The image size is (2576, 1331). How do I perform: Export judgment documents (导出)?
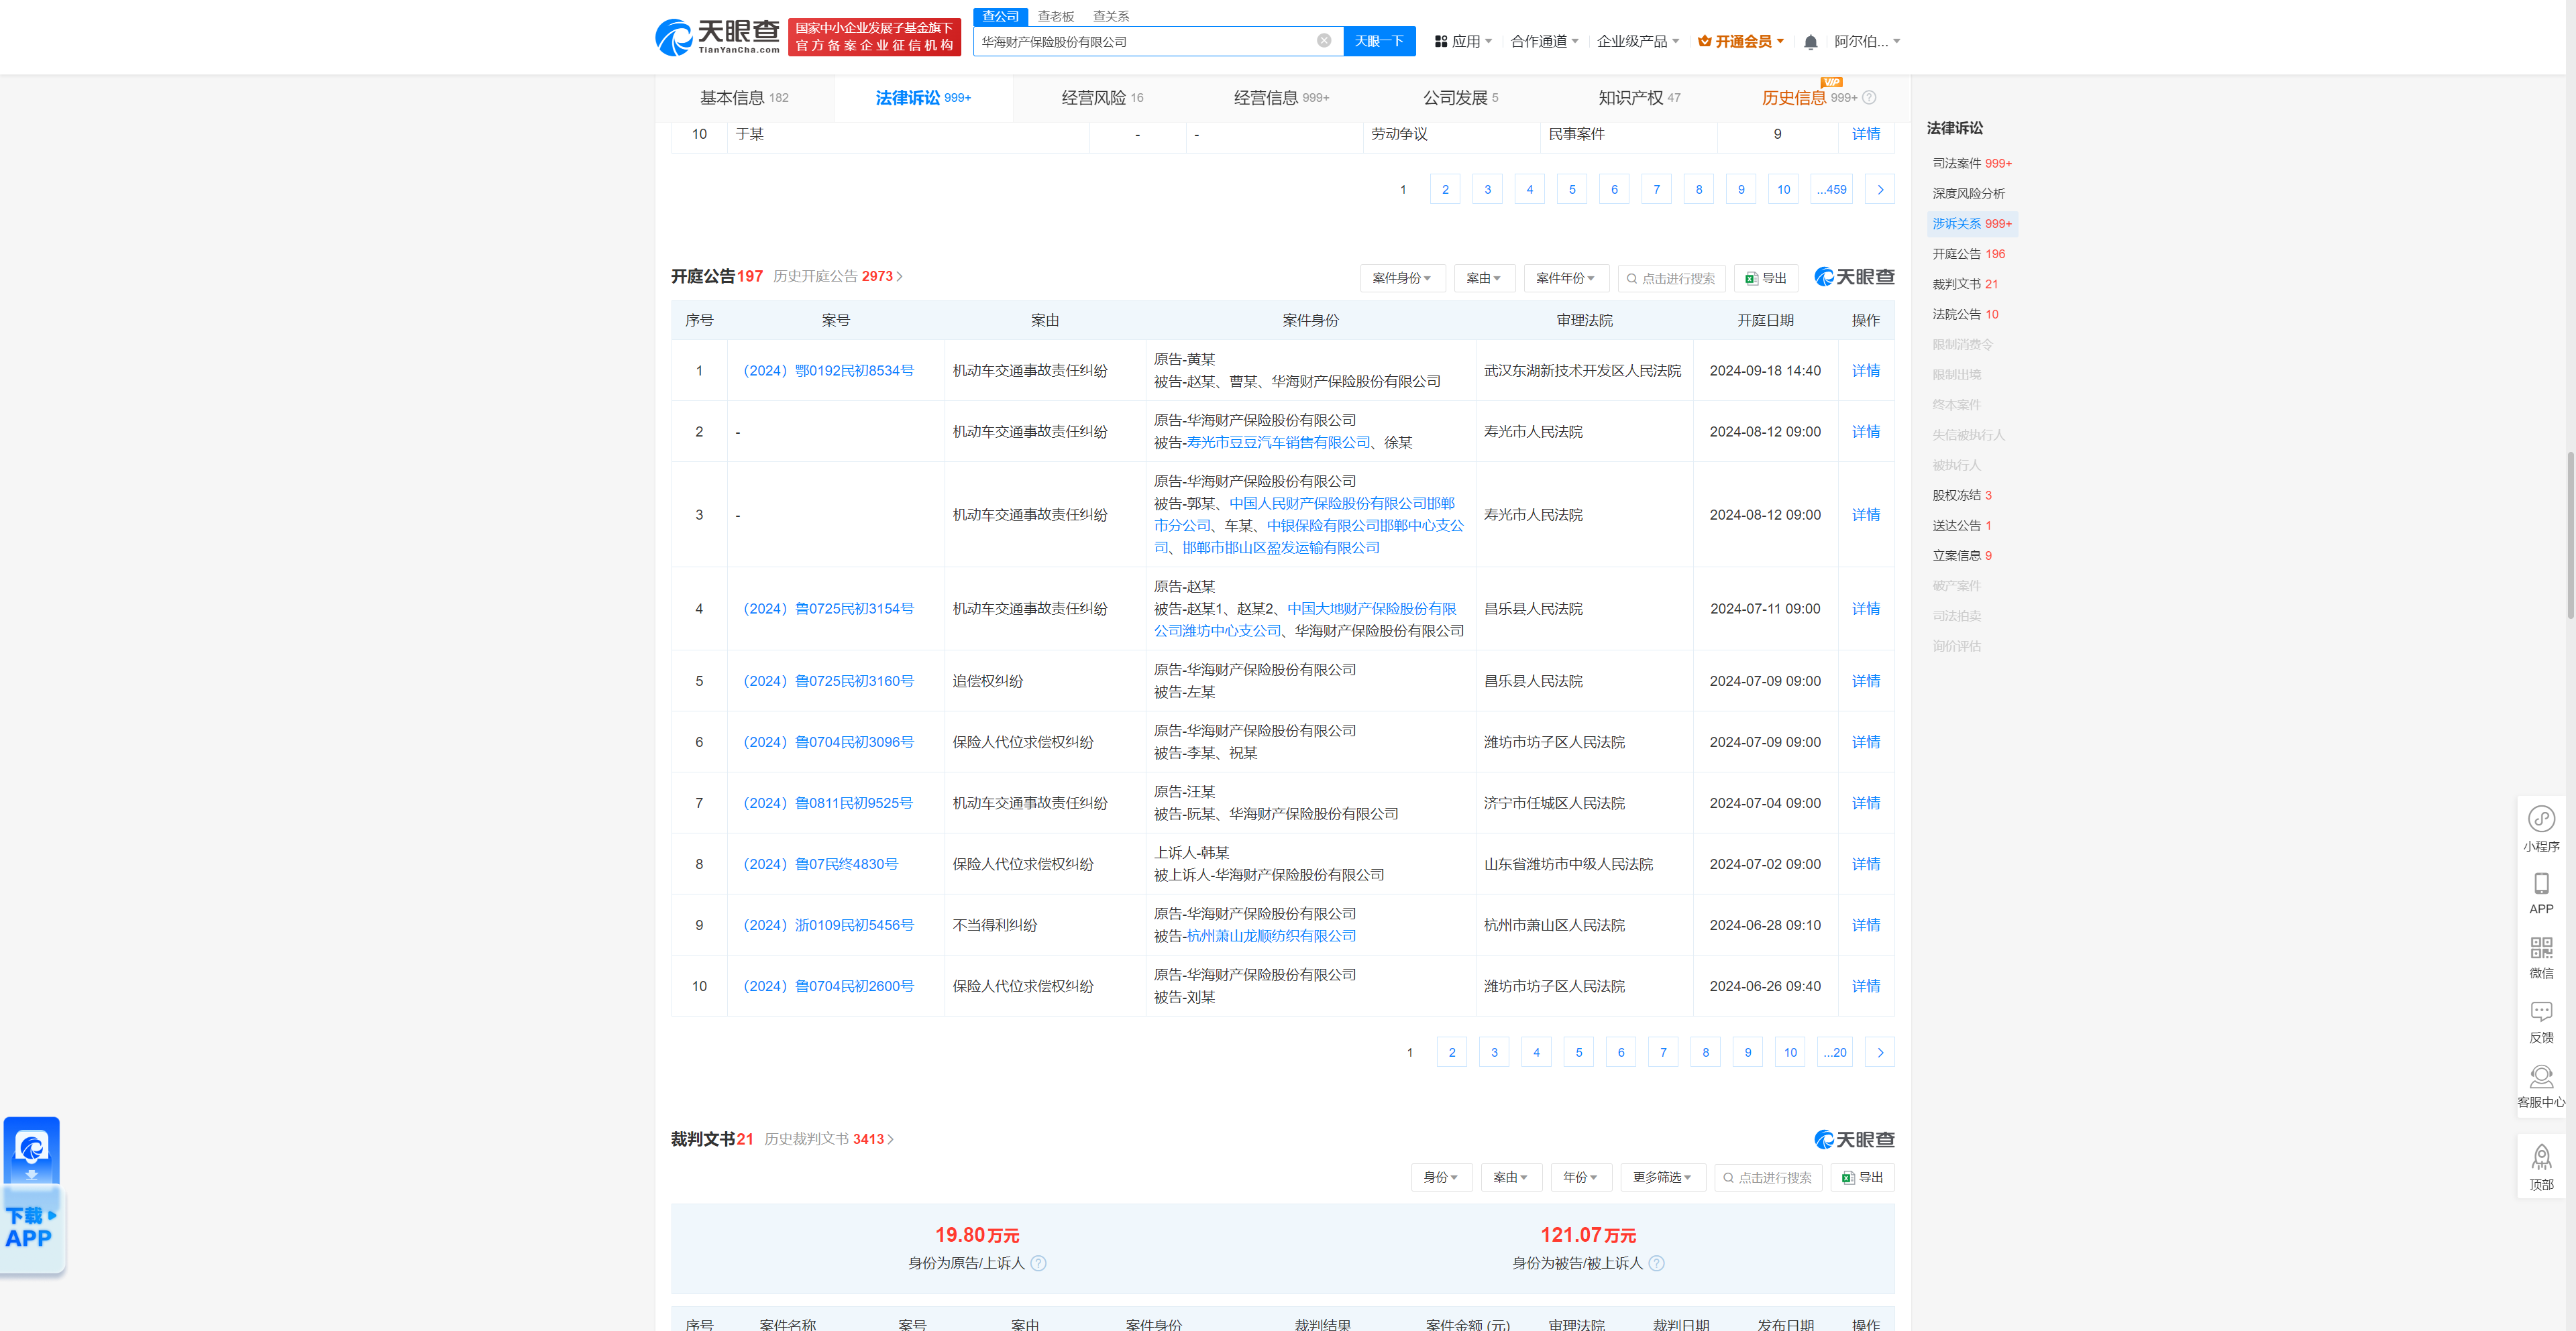pos(1862,1177)
